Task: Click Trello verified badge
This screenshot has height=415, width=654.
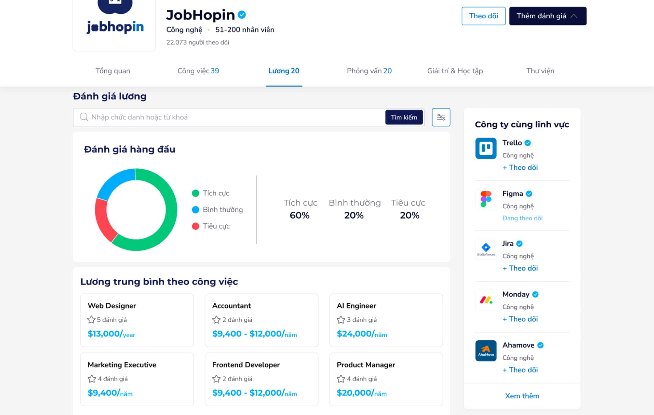Action: point(528,143)
